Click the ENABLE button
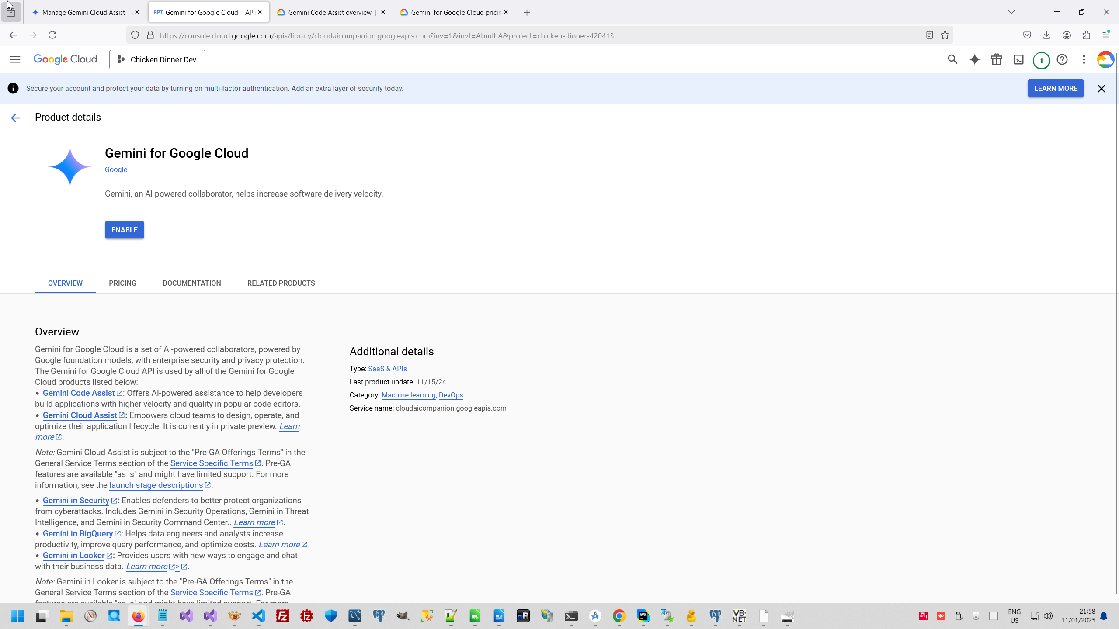This screenshot has width=1119, height=629. click(x=124, y=230)
